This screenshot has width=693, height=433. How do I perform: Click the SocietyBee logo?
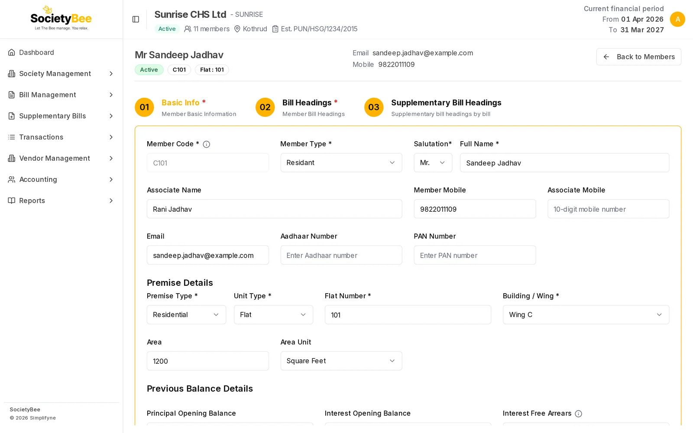click(x=61, y=18)
